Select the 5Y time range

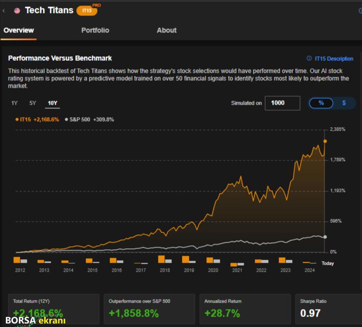(x=32, y=103)
